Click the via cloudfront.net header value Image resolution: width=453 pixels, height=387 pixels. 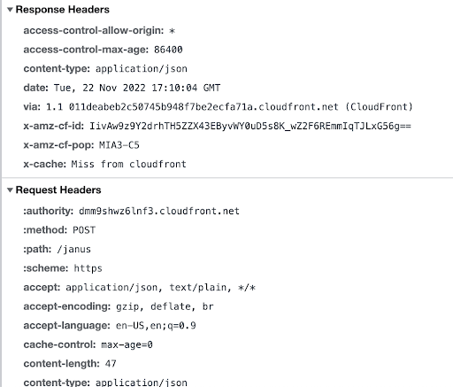(229, 106)
